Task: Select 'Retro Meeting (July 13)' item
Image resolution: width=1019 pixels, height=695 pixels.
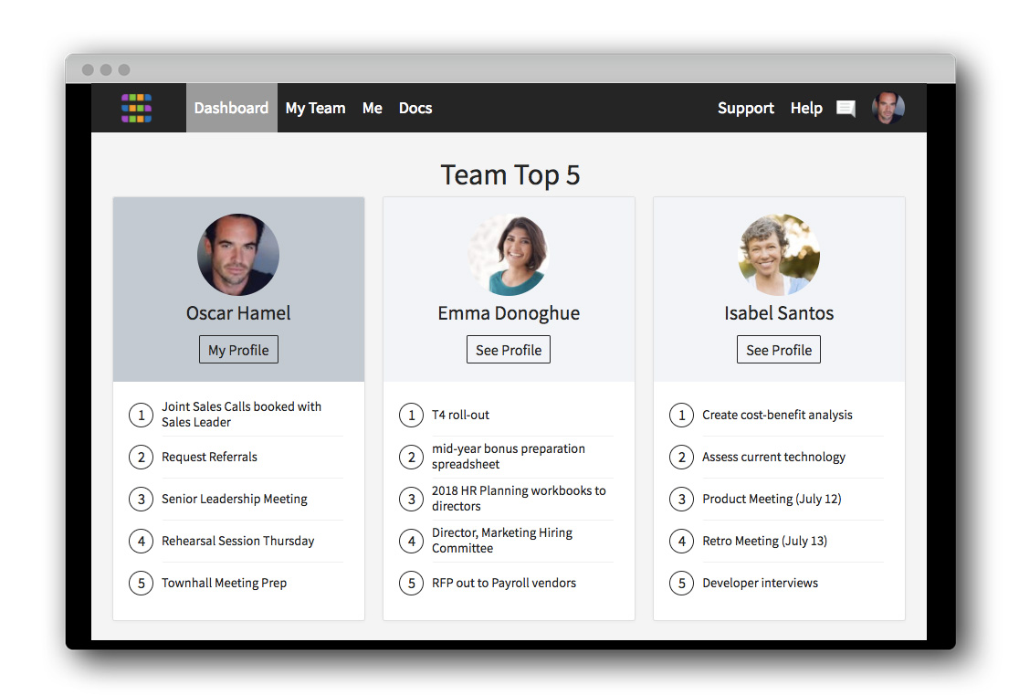Action: click(764, 541)
